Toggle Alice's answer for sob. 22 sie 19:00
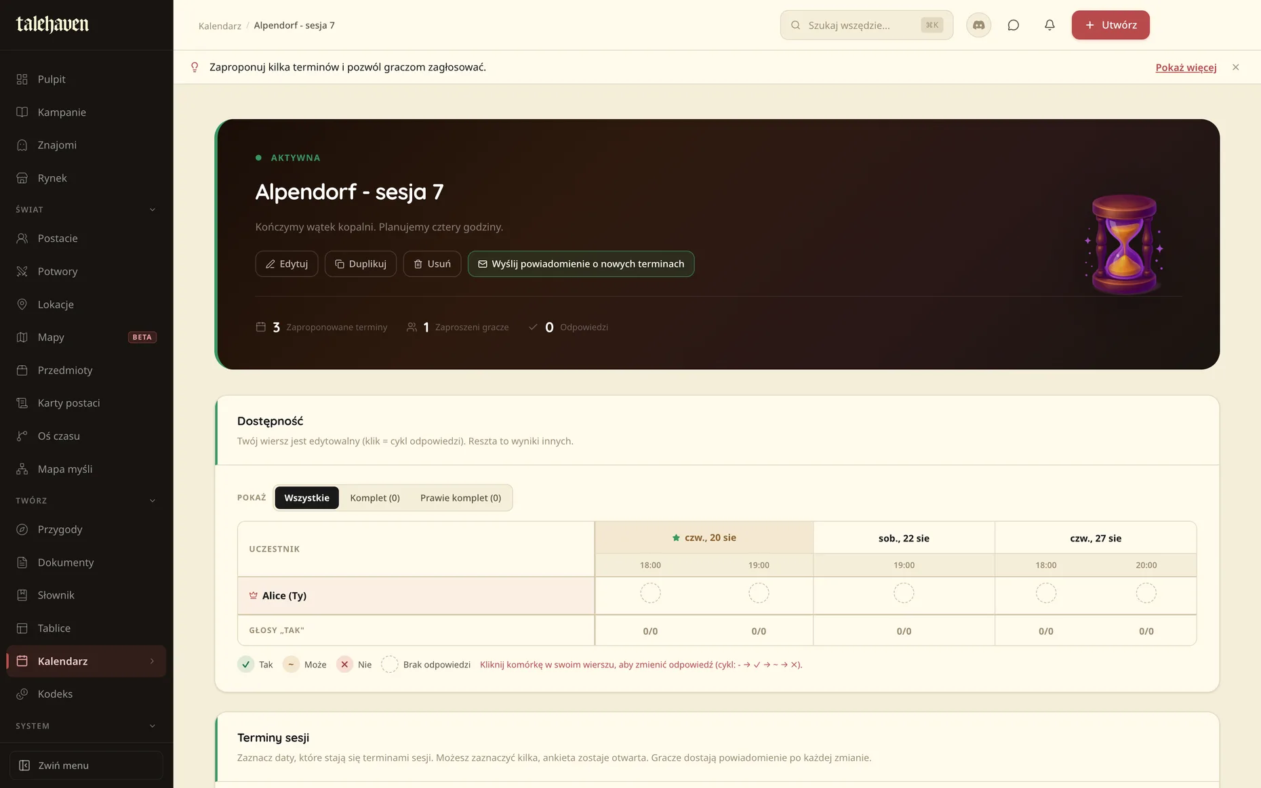Image resolution: width=1261 pixels, height=788 pixels. [904, 594]
